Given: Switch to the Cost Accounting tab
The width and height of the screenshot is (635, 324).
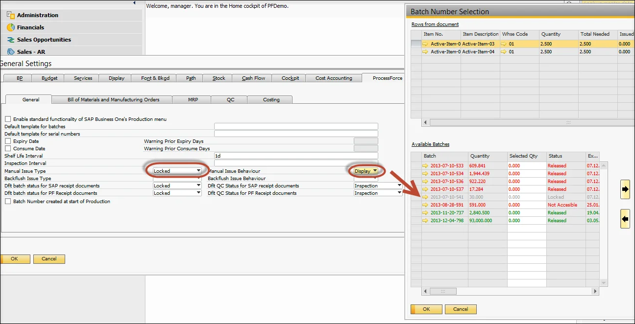Looking at the screenshot, I should tap(334, 78).
